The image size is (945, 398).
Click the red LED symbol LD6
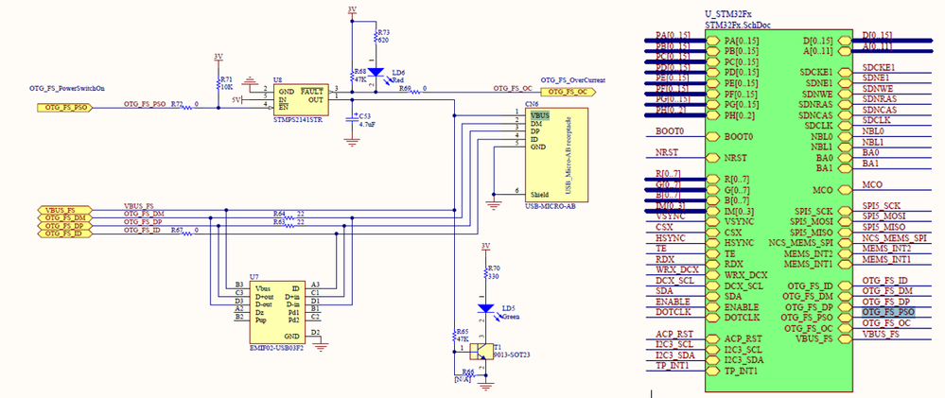tap(376, 73)
